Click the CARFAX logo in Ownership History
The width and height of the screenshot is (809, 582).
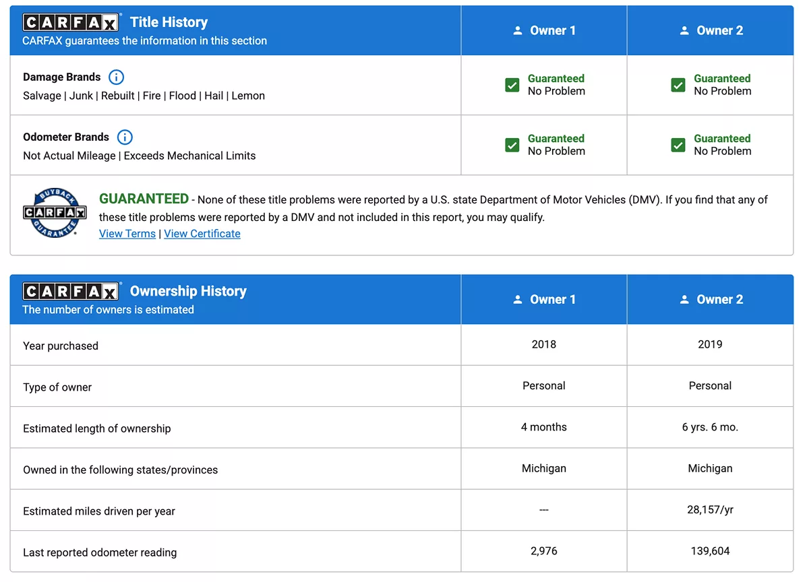pos(71,292)
